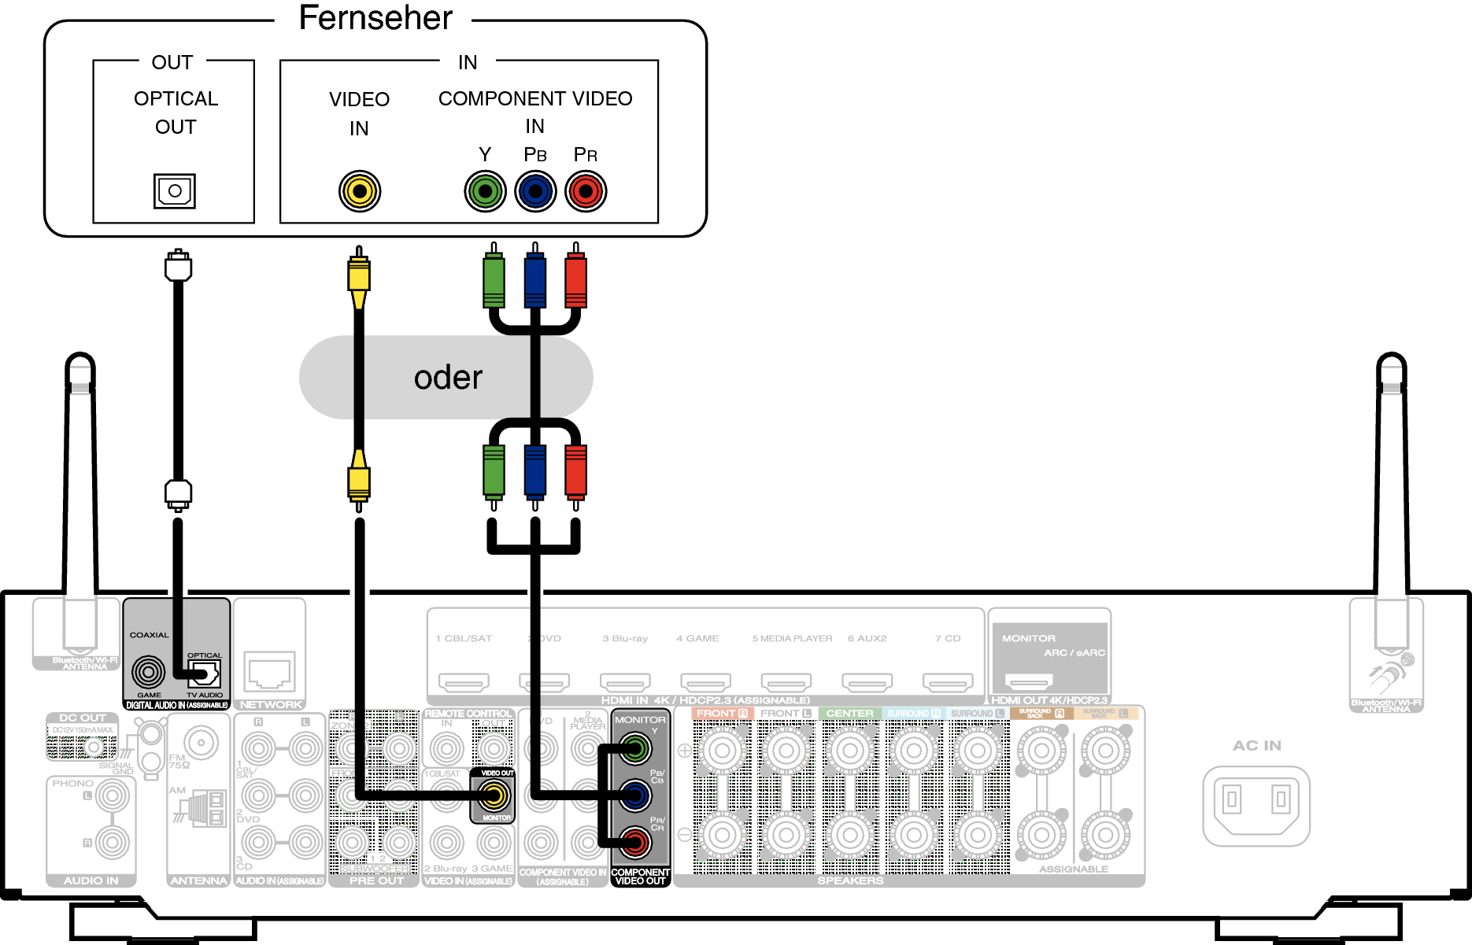This screenshot has width=1472, height=945.
Task: Select the red PR jack on the TV
Action: pyautogui.click(x=586, y=191)
